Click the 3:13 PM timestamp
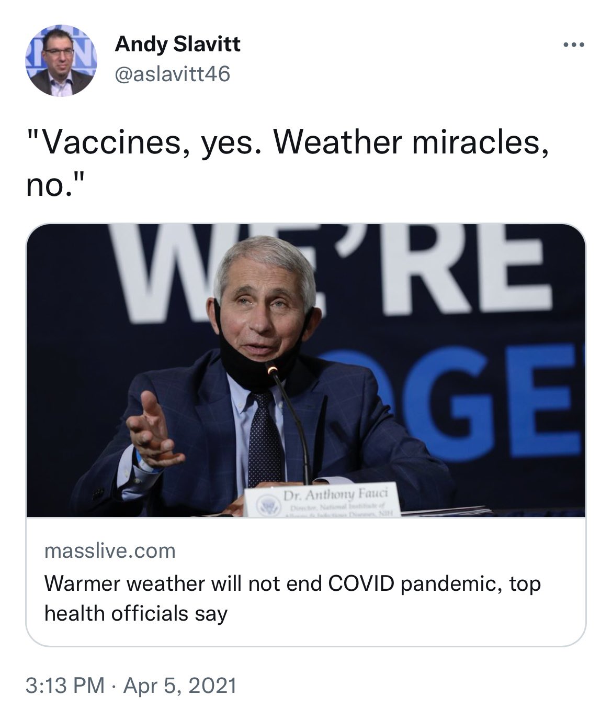This screenshot has width=612, height=717. (x=65, y=686)
